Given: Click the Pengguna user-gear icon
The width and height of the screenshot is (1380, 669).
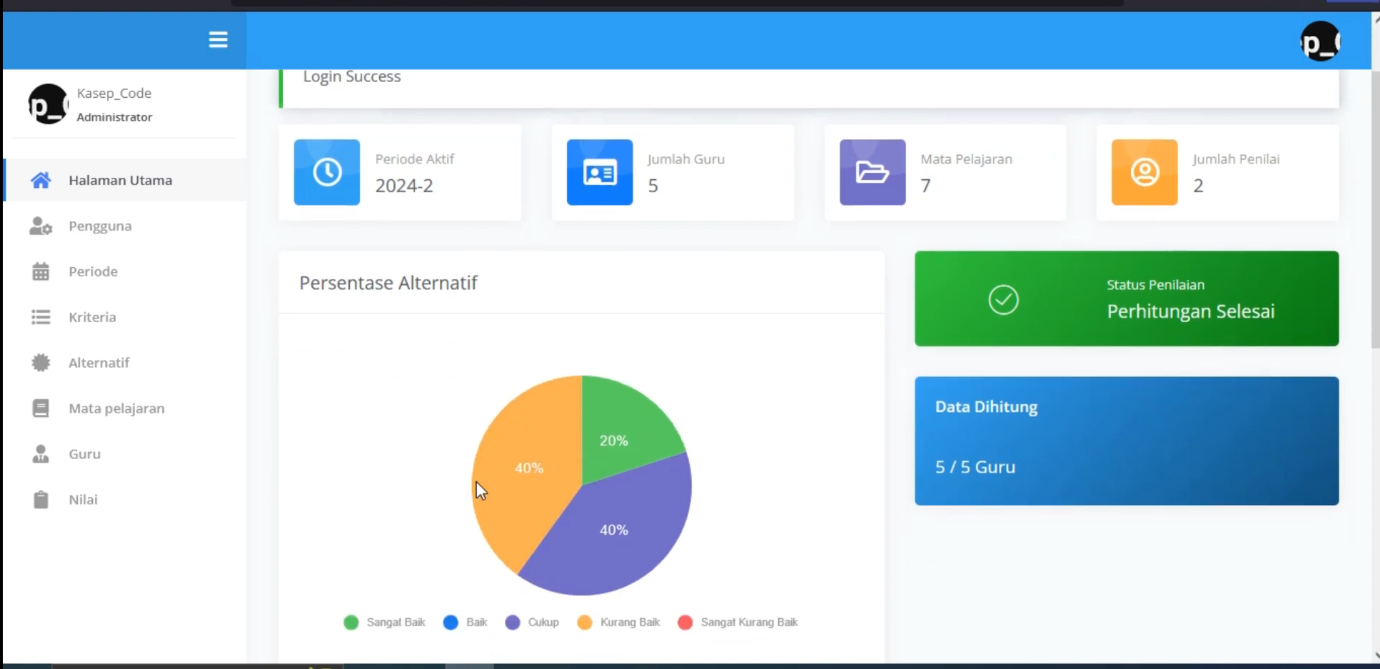Looking at the screenshot, I should click(x=41, y=226).
